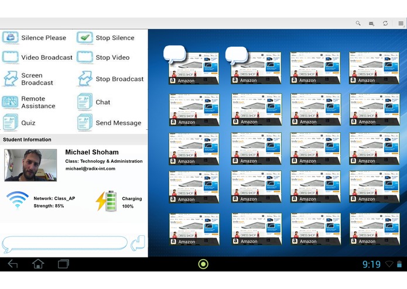Click chat bubble on first student thumbnail
The image size is (407, 289).
point(175,54)
